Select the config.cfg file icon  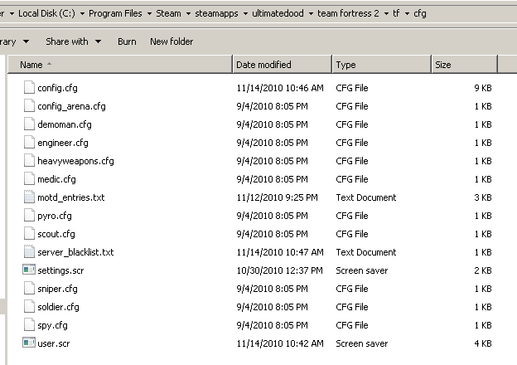[29, 87]
